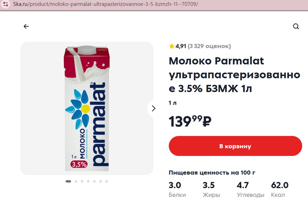The height and width of the screenshot is (205, 308).
Task: Click the Пищевая ценность на 100 г heading
Action: [212, 172]
